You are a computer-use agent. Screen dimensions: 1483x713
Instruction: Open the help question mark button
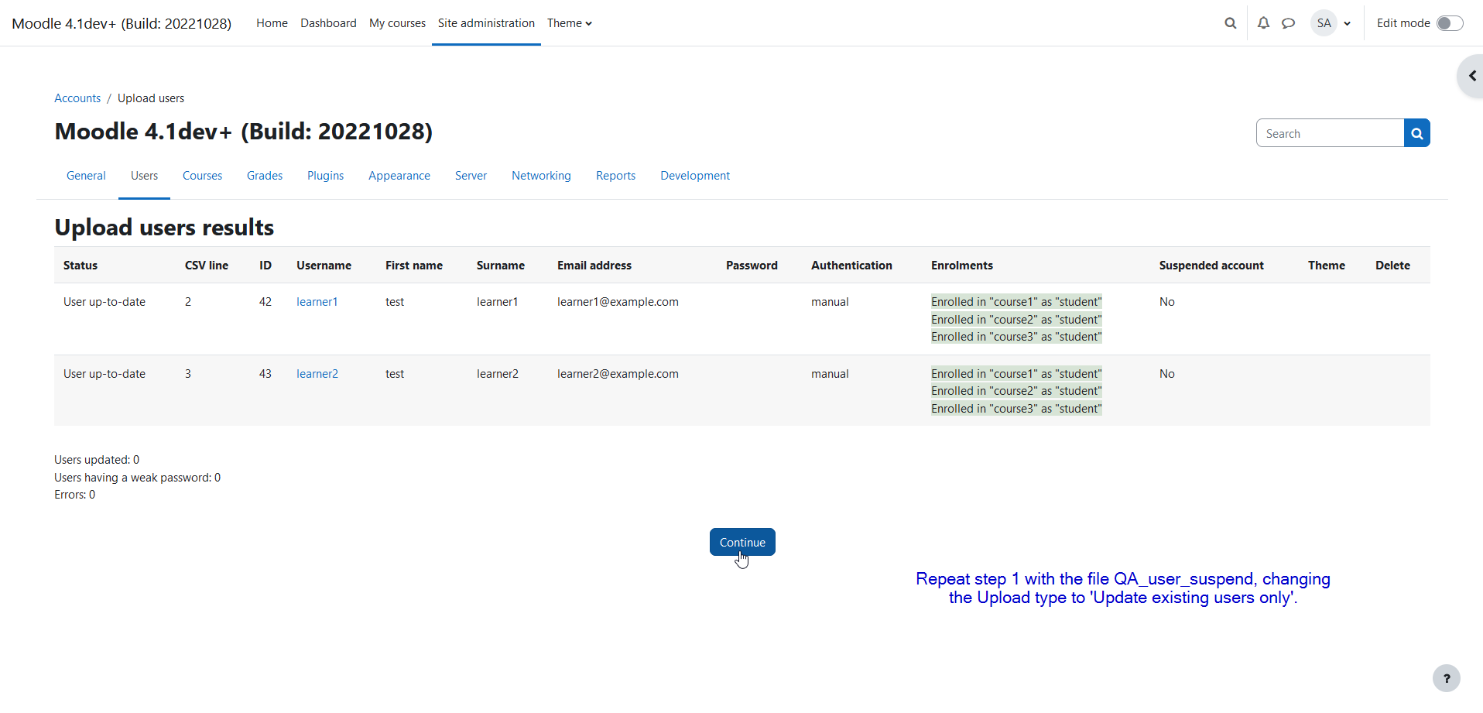[x=1446, y=678]
